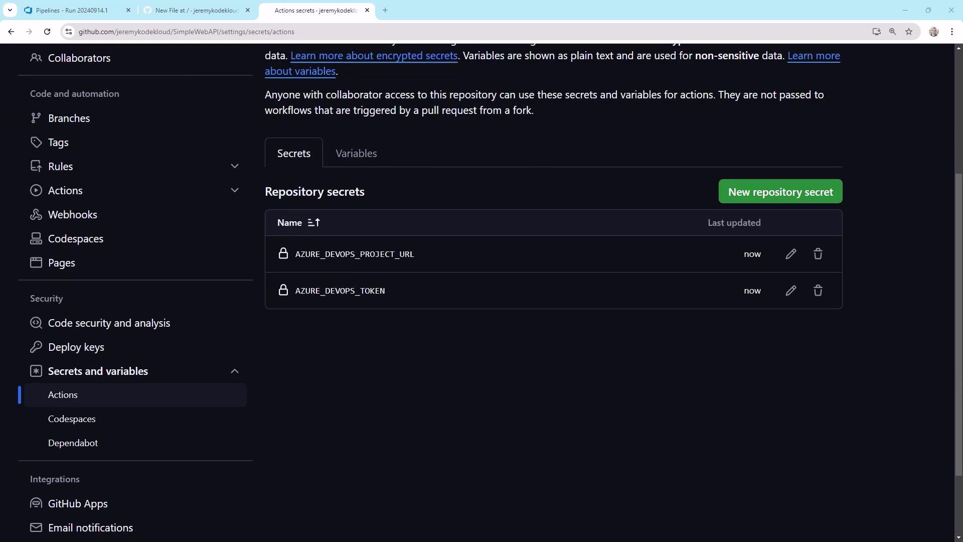963x542 pixels.
Task: Switch to the Variables tab
Action: 356,154
